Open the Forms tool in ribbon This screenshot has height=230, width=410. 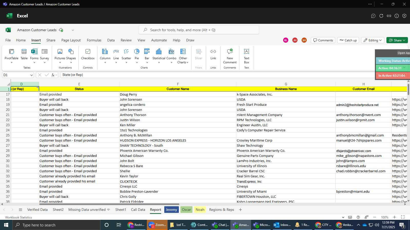(x=34, y=54)
